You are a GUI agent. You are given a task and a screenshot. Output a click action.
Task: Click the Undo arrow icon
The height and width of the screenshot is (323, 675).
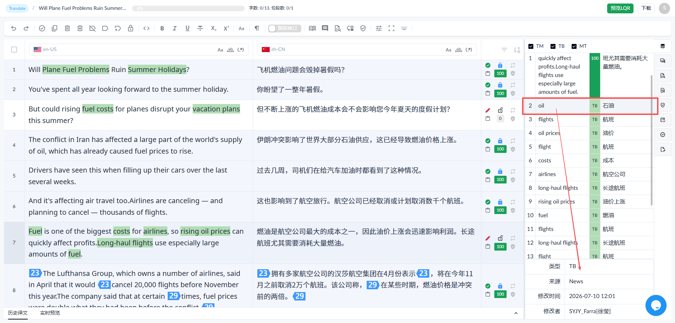[x=14, y=28]
